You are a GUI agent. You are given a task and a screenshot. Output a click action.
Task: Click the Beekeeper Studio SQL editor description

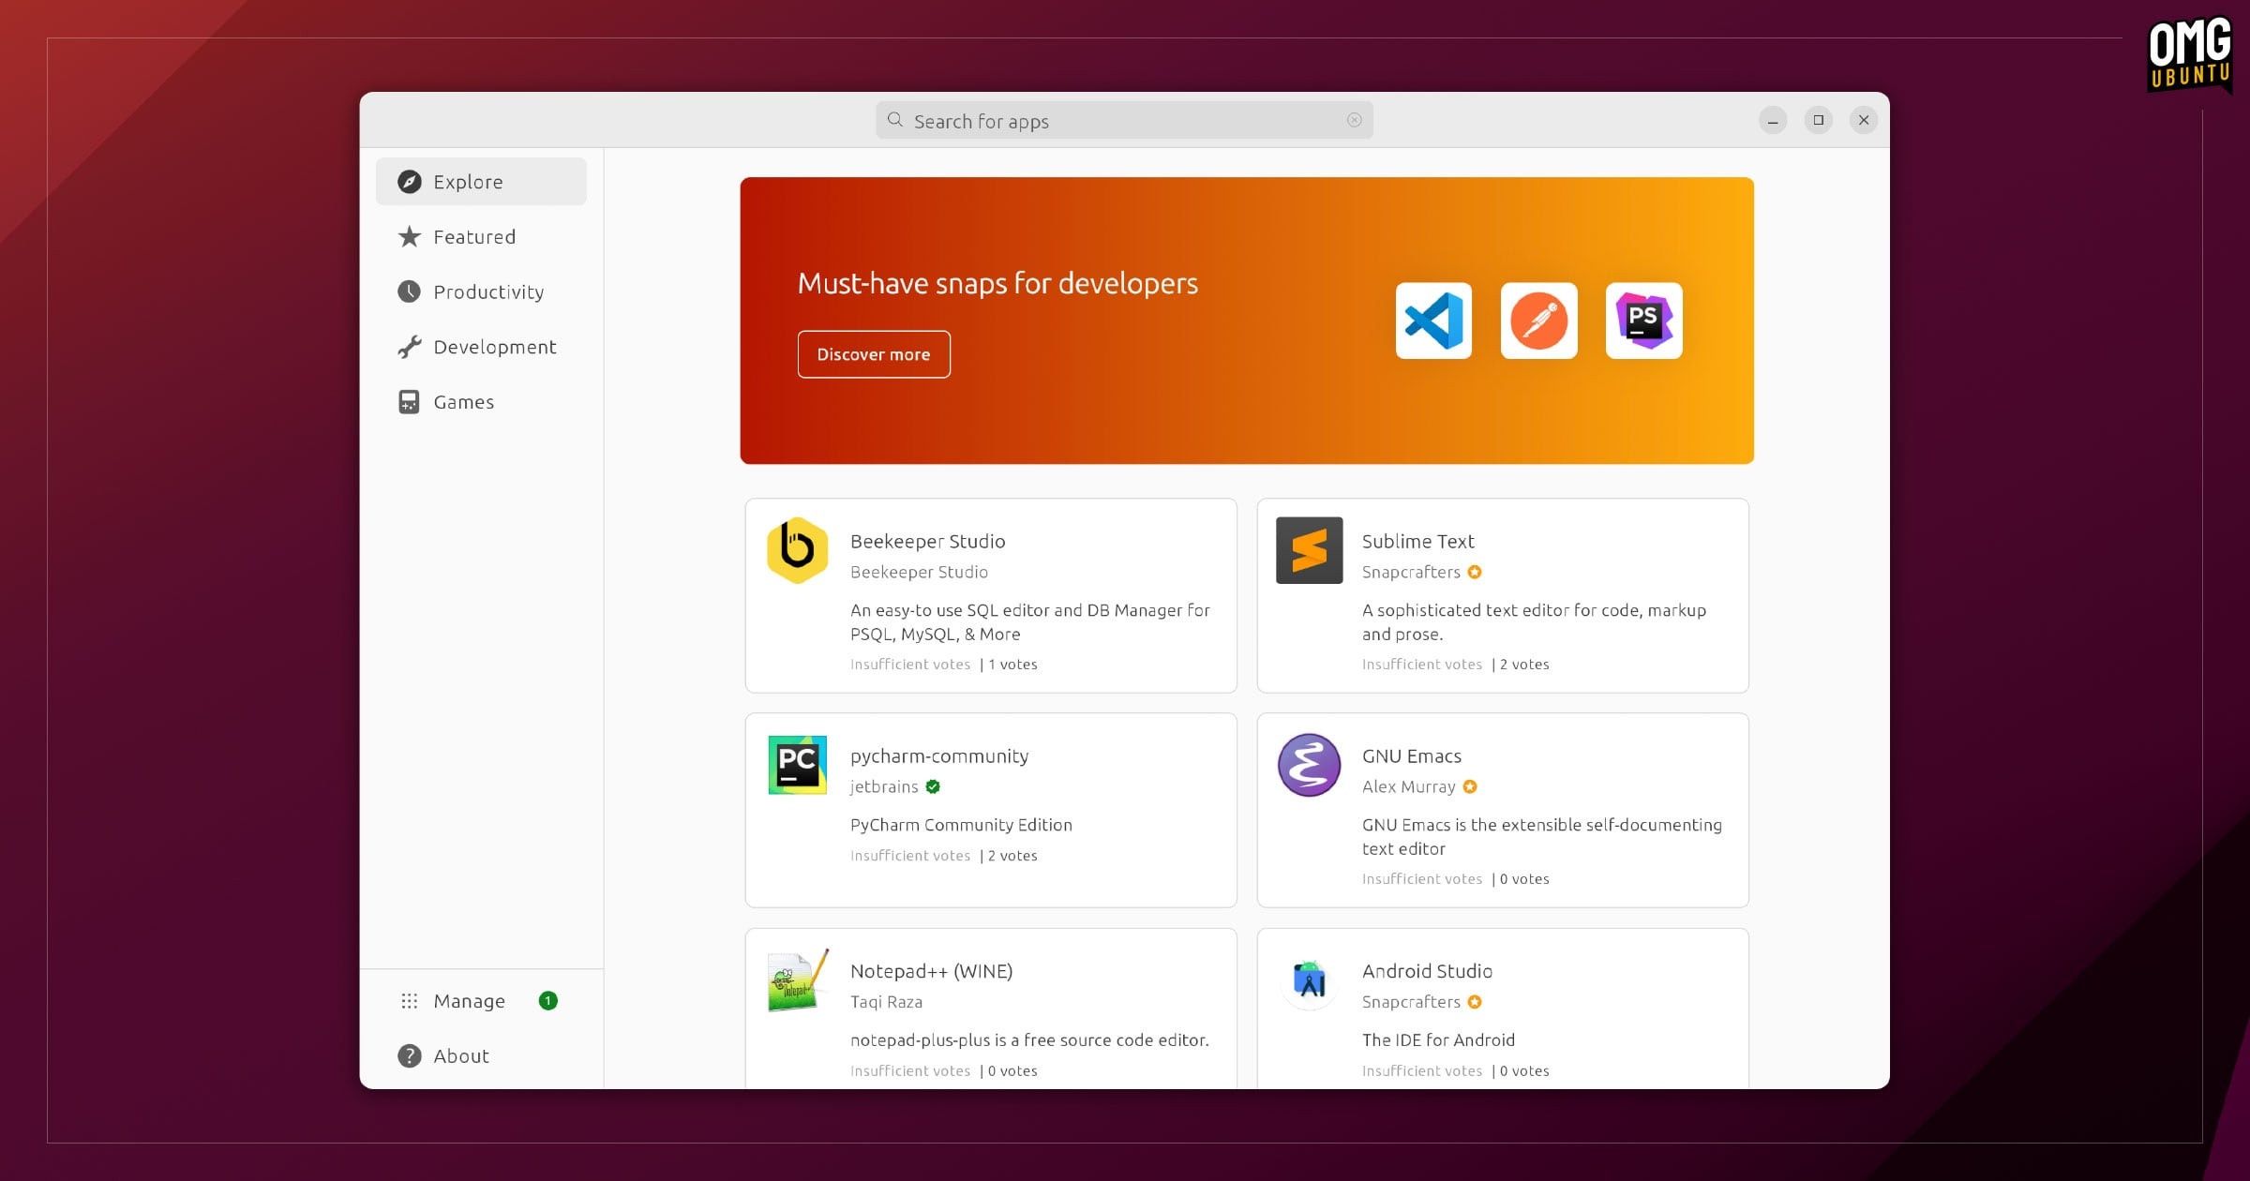[x=1030, y=622]
